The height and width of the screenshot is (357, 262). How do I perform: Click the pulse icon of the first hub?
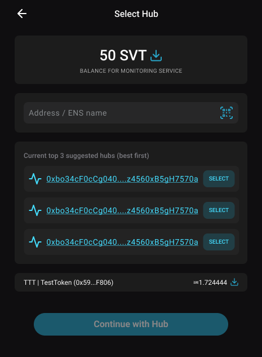[x=35, y=179]
